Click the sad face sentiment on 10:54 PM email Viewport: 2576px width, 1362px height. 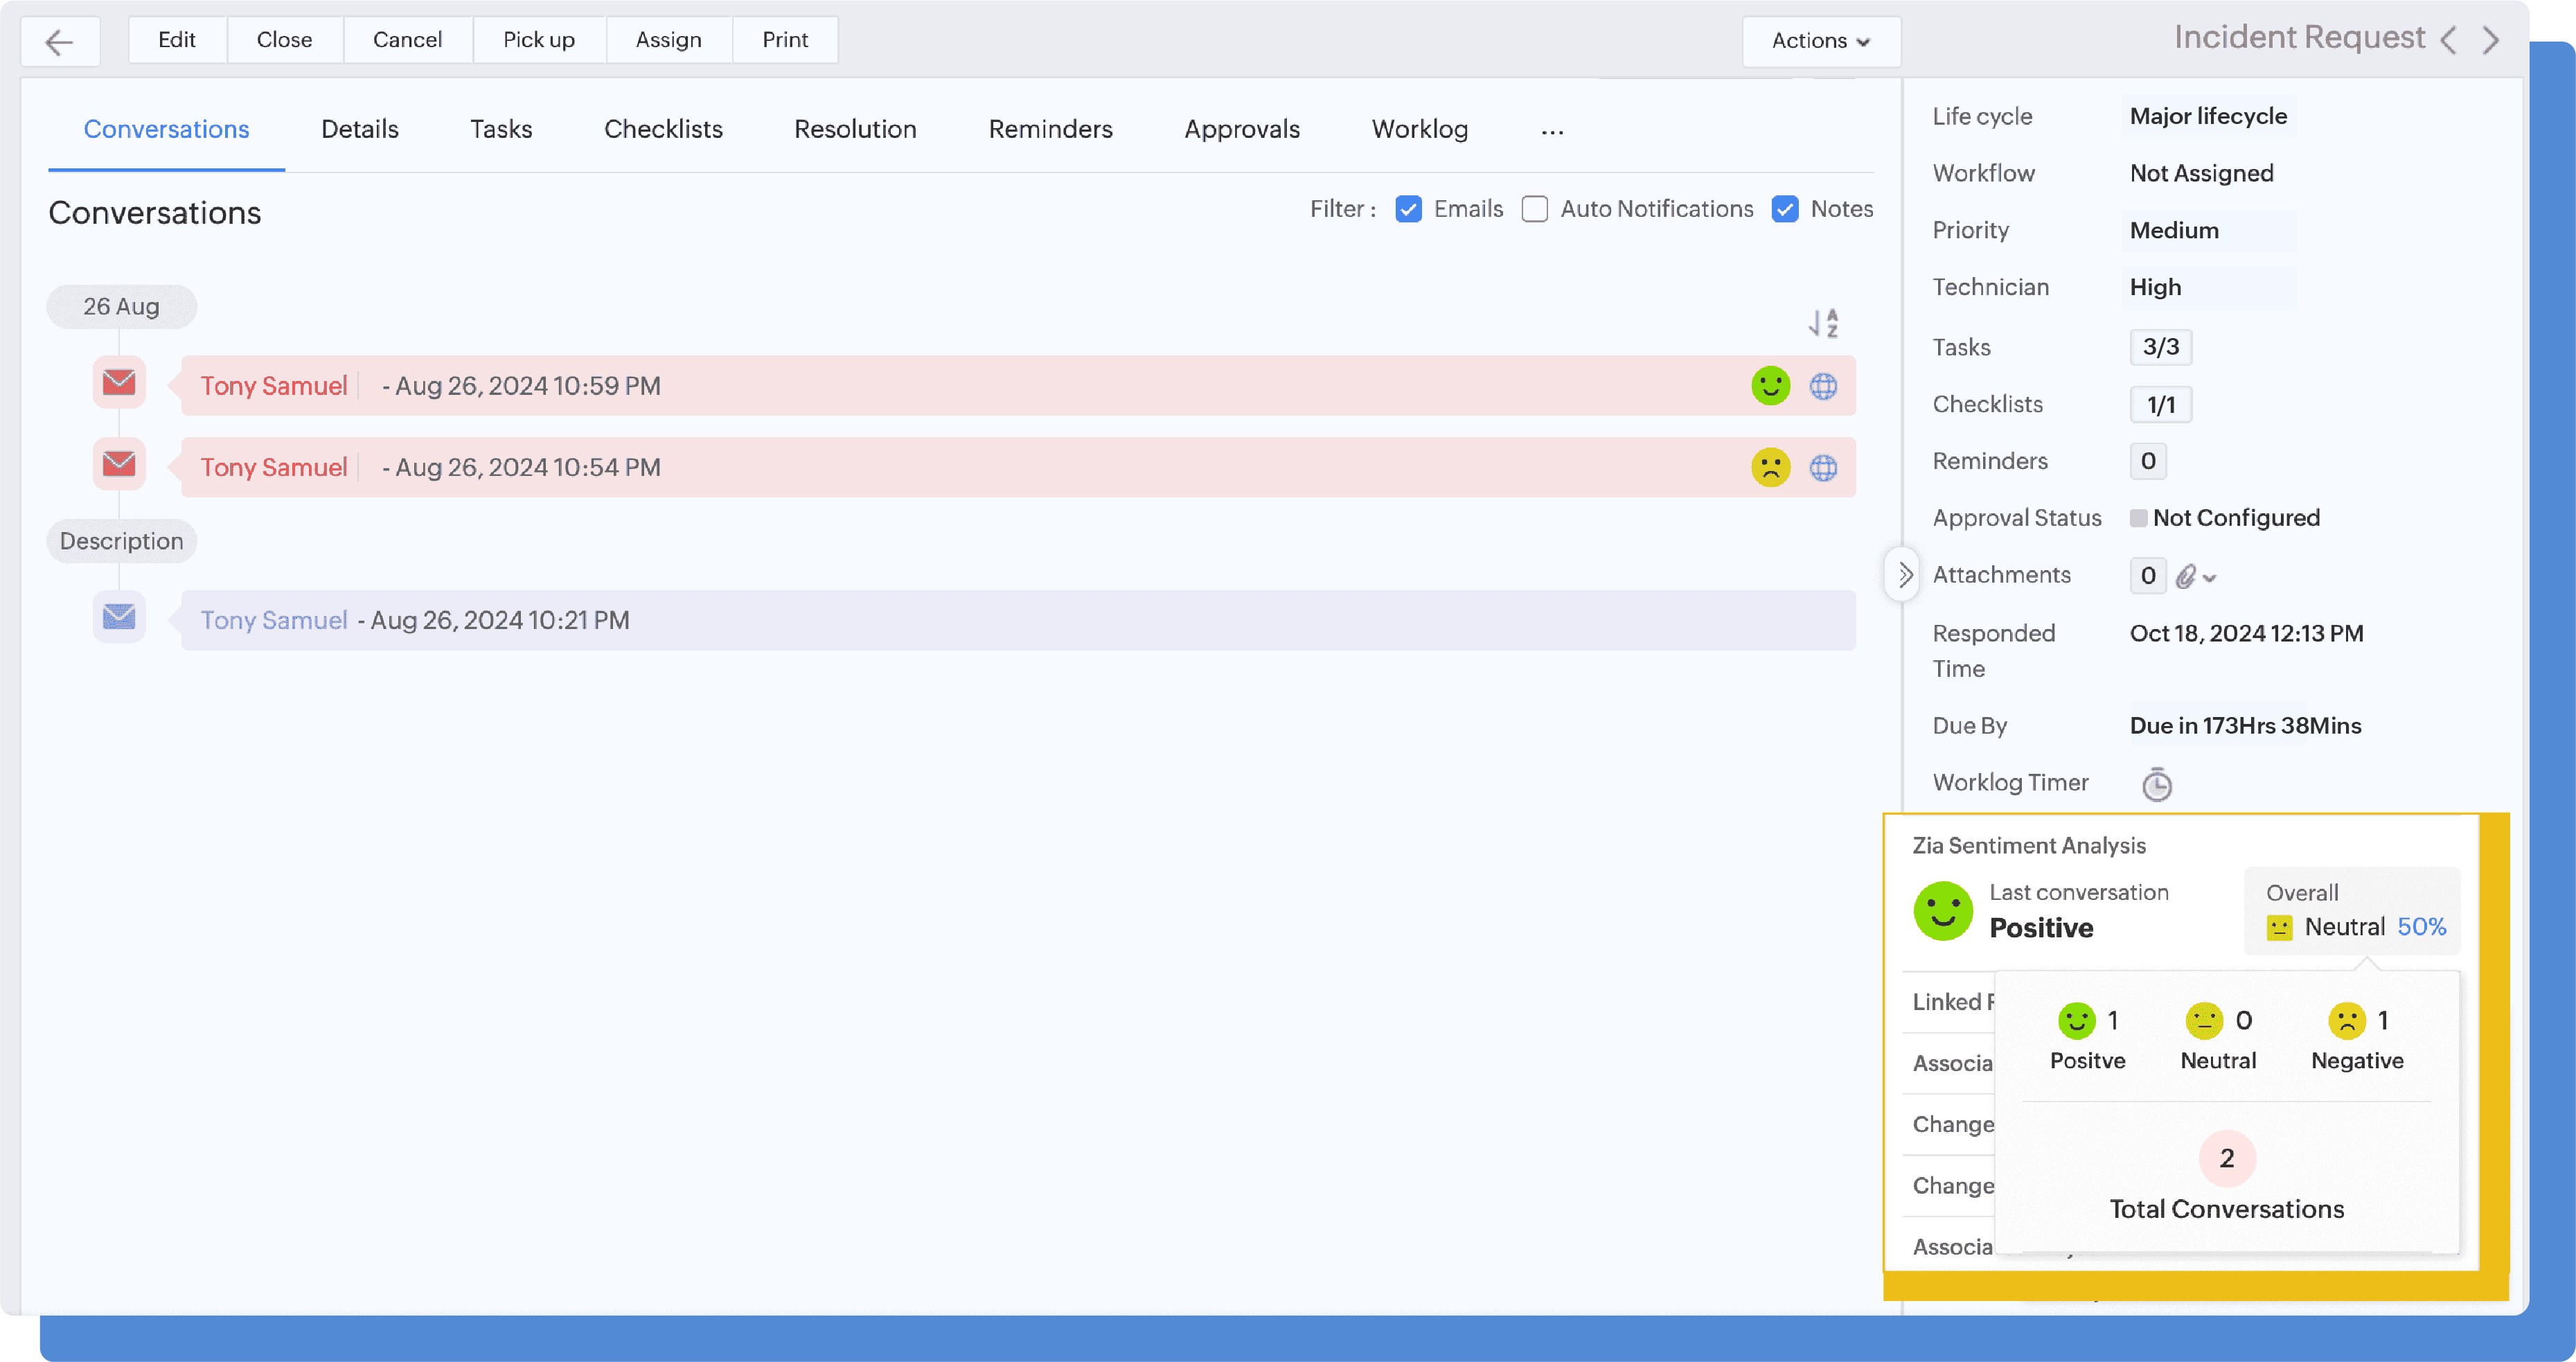pos(1770,467)
